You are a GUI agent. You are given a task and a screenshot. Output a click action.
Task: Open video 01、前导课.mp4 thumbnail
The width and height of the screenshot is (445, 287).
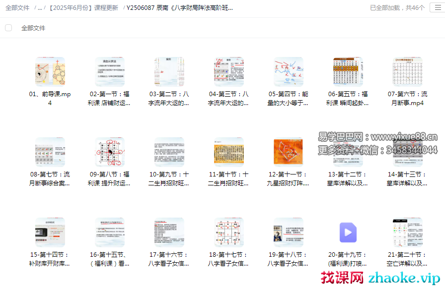coord(50,72)
